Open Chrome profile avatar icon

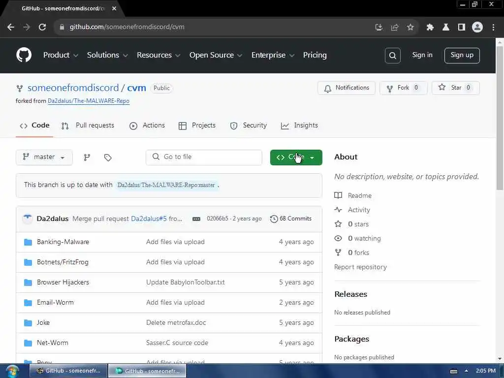pyautogui.click(x=477, y=27)
